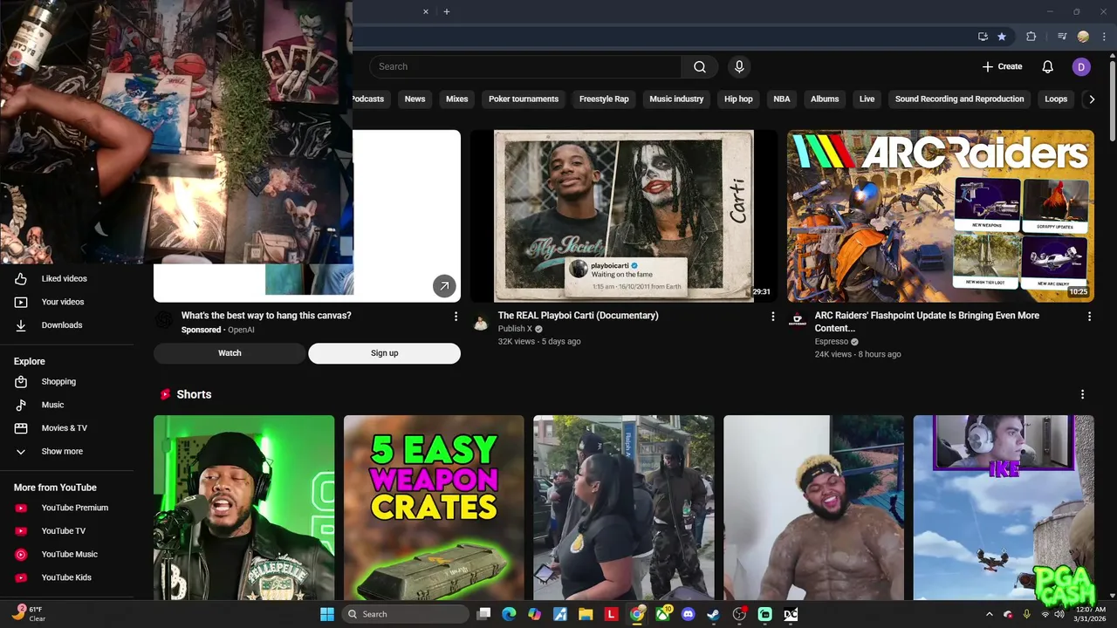Select the Loops chip
1117x628 pixels.
click(1056, 99)
